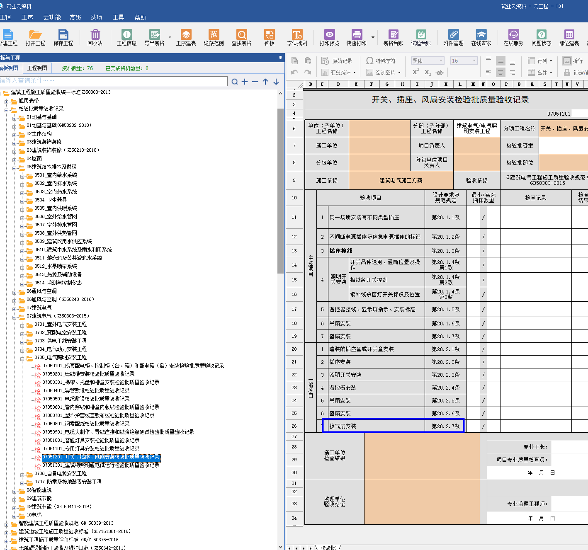The width and height of the screenshot is (588, 550).
Task: Click the 替换 replace icon
Action: [269, 37]
